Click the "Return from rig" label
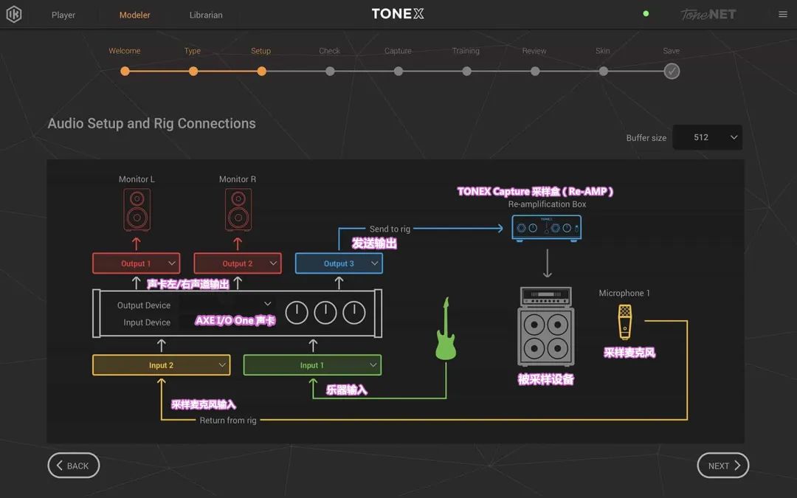Viewport: 797px width, 498px height. coord(228,421)
